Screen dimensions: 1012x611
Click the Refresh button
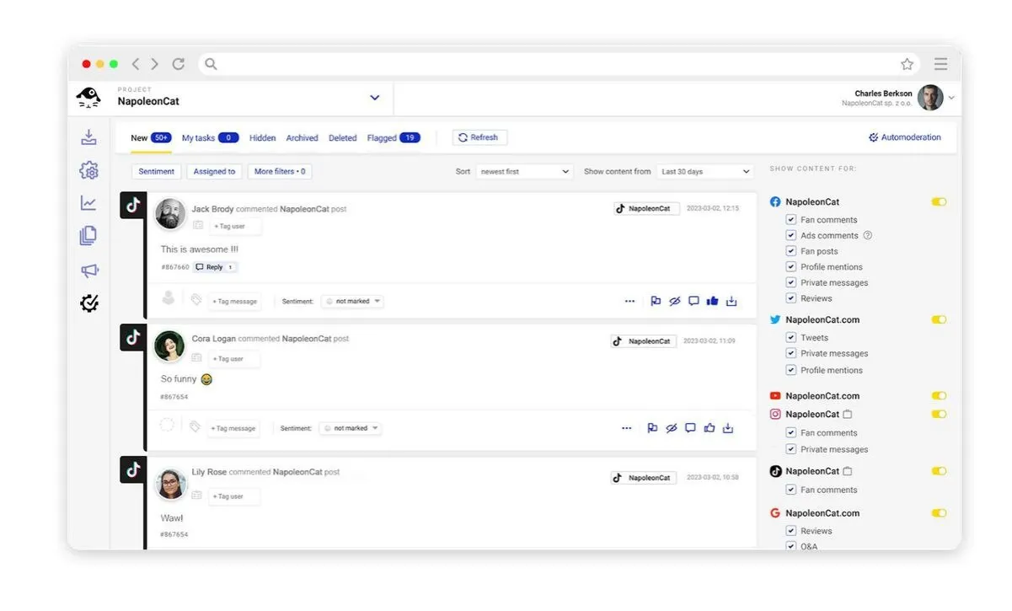tap(479, 137)
